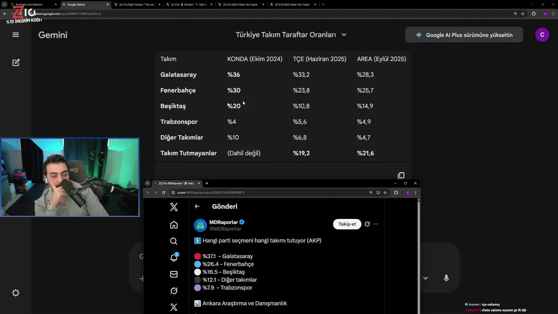Screen dimensions: 558x314
Task: Start a new chat in Gemini
Action: click(x=16, y=62)
